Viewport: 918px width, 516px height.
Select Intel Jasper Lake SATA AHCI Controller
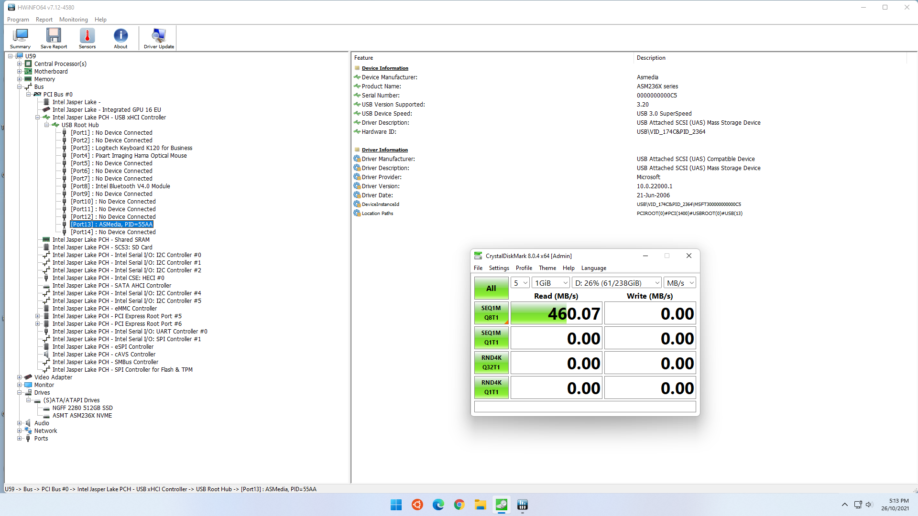(x=112, y=286)
